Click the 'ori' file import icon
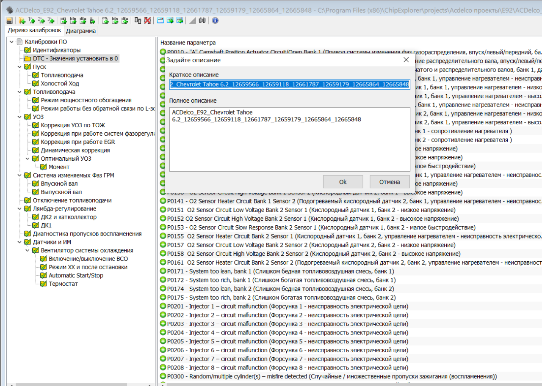This screenshot has height=386, width=542. [x=63, y=20]
